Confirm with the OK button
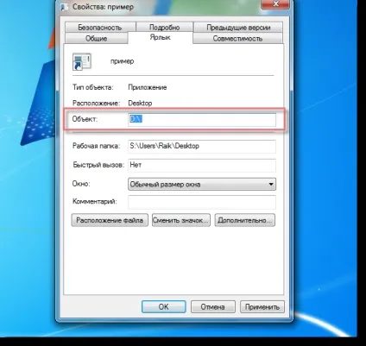Screen dimensions: 366x346 tap(164, 307)
